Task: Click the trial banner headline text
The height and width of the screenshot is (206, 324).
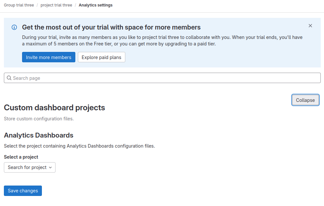Action: click(111, 27)
